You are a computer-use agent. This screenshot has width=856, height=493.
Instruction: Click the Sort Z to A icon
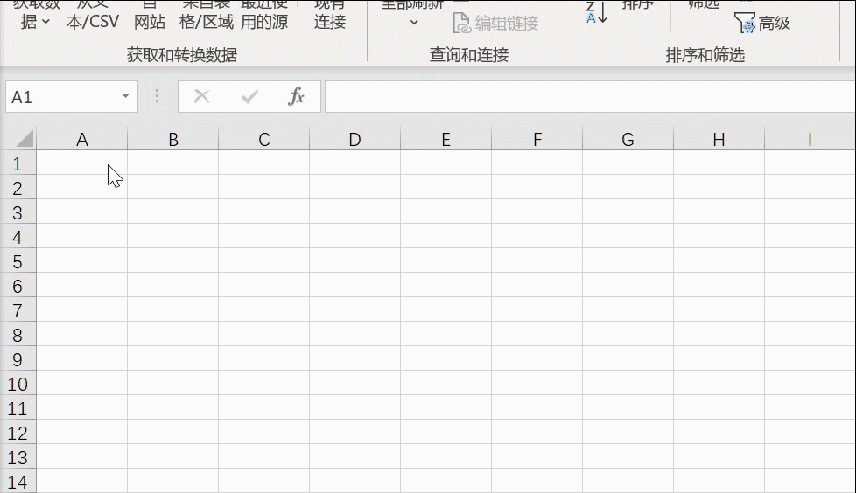[x=597, y=12]
